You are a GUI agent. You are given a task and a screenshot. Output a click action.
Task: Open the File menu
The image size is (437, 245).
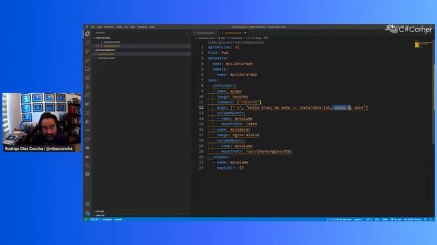pos(93,27)
